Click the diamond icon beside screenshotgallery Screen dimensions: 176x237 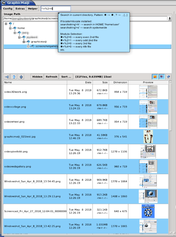tap(33, 46)
